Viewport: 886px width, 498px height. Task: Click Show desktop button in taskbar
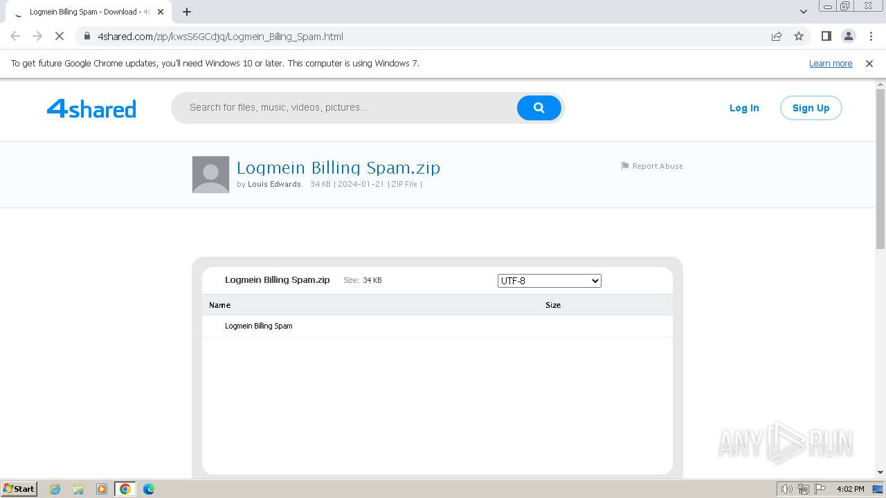click(878, 489)
